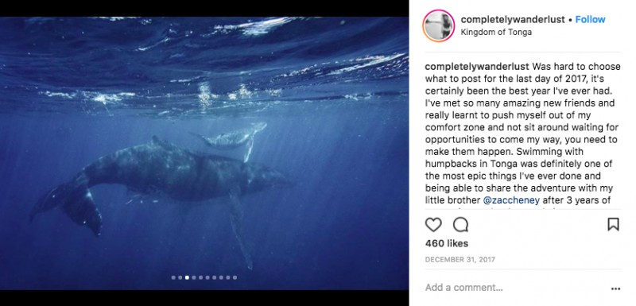Jump to the first carousel dot
636x306 pixels.
click(173, 277)
